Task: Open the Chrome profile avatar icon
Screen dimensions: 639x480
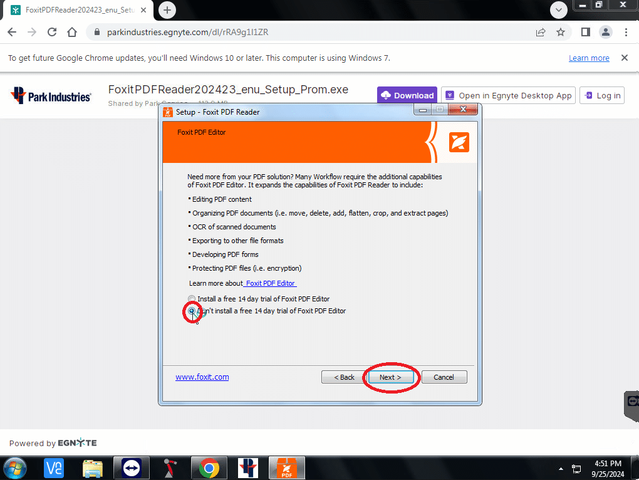Action: (x=606, y=32)
